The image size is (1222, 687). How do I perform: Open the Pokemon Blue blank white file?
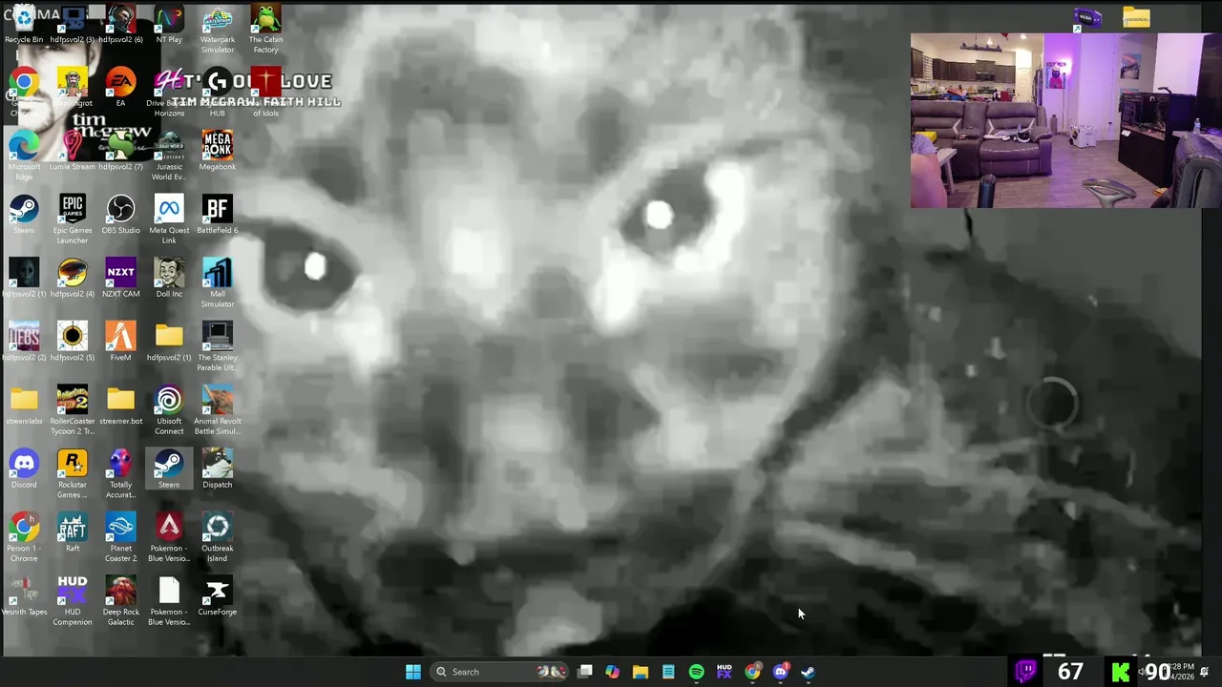pos(169,602)
